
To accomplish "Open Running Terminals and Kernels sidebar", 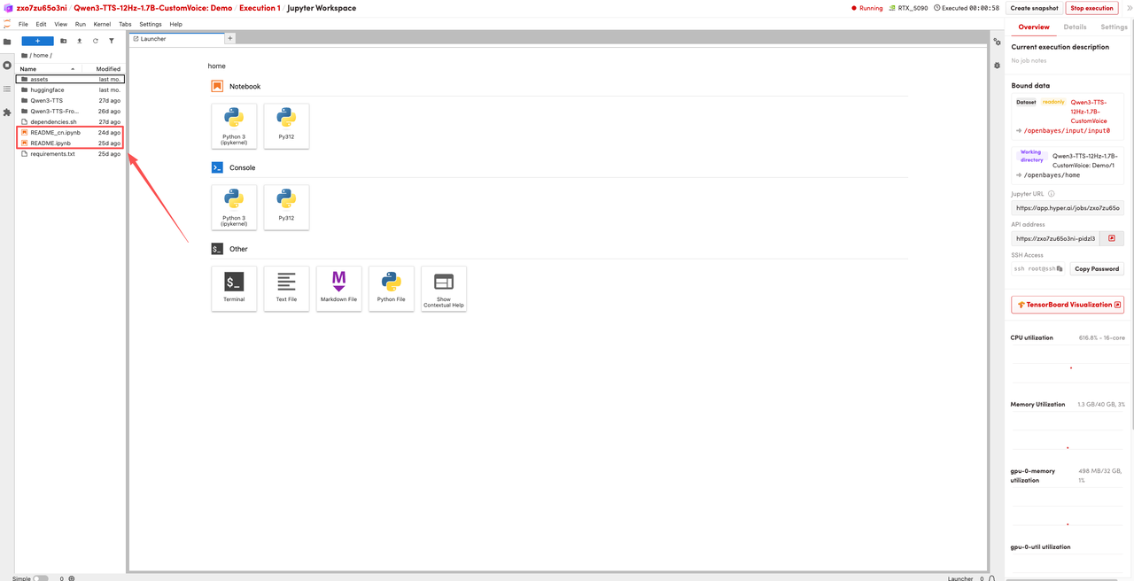I will point(7,66).
